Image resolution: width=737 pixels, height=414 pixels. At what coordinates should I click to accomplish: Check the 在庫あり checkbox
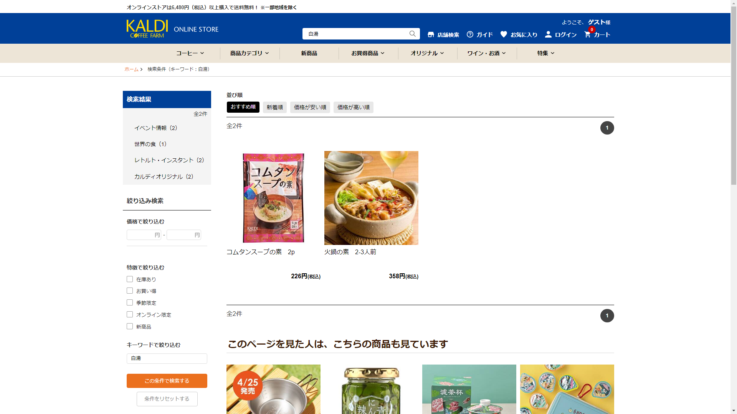130,279
